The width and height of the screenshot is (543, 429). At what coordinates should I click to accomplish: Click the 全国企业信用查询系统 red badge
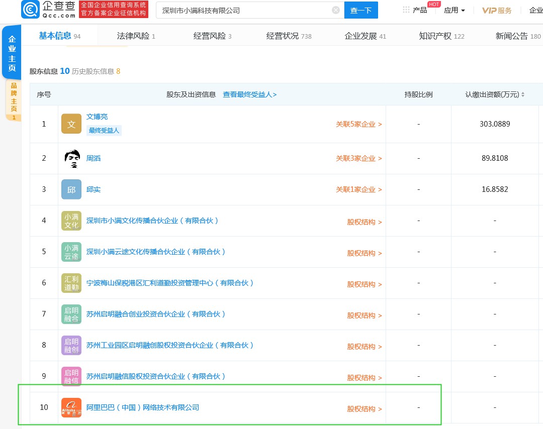click(114, 10)
